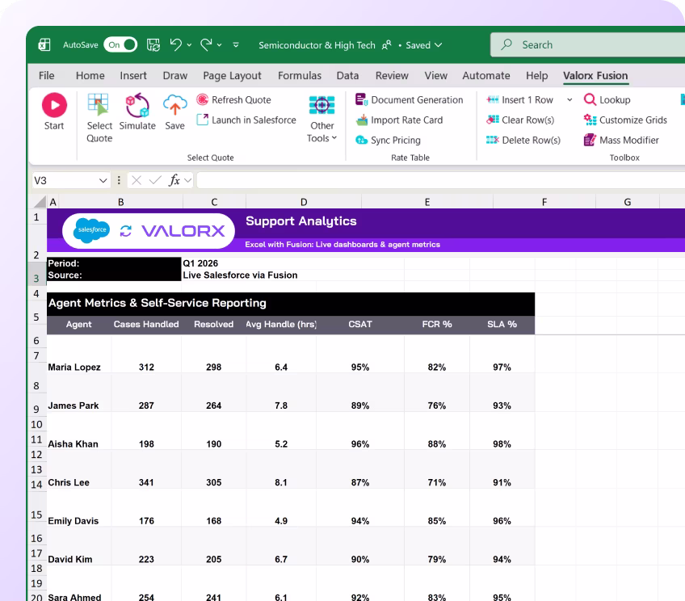Click the Insert 1 Row icon
The image size is (685, 601).
coord(493,99)
